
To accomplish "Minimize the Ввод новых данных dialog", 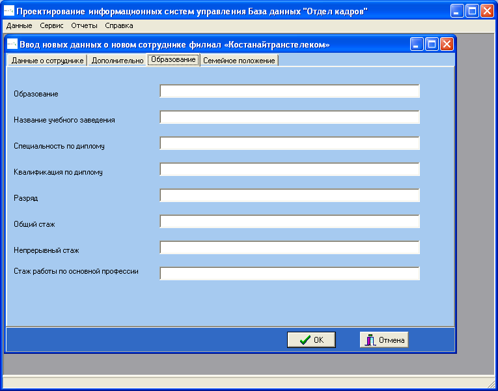I will pos(417,44).
